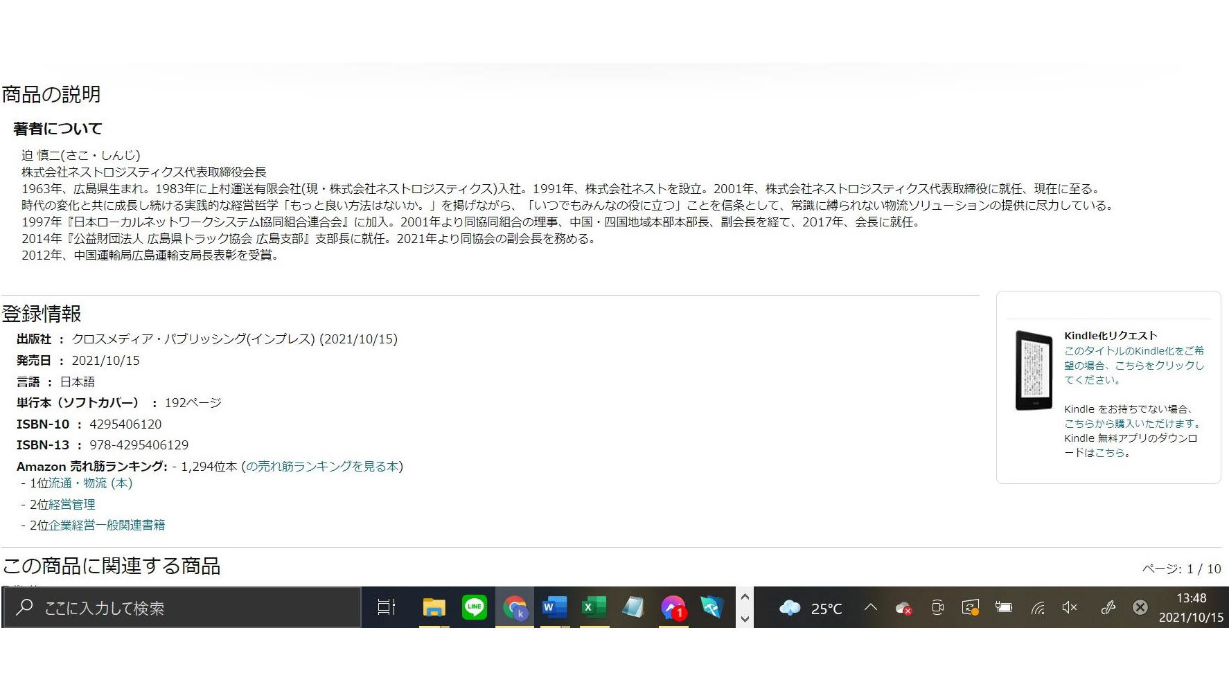Viewport: 1229px width, 691px height.
Task: Click the 192ページ page count text
Action: pos(193,402)
